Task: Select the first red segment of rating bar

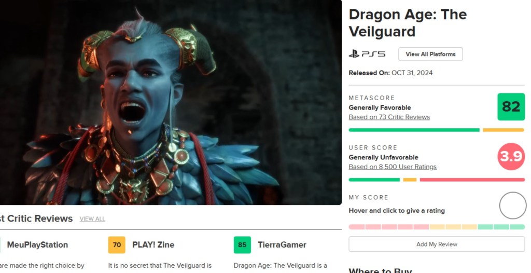Action: (x=357, y=227)
